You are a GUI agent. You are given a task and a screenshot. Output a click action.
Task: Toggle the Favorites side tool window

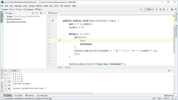tap(2, 87)
